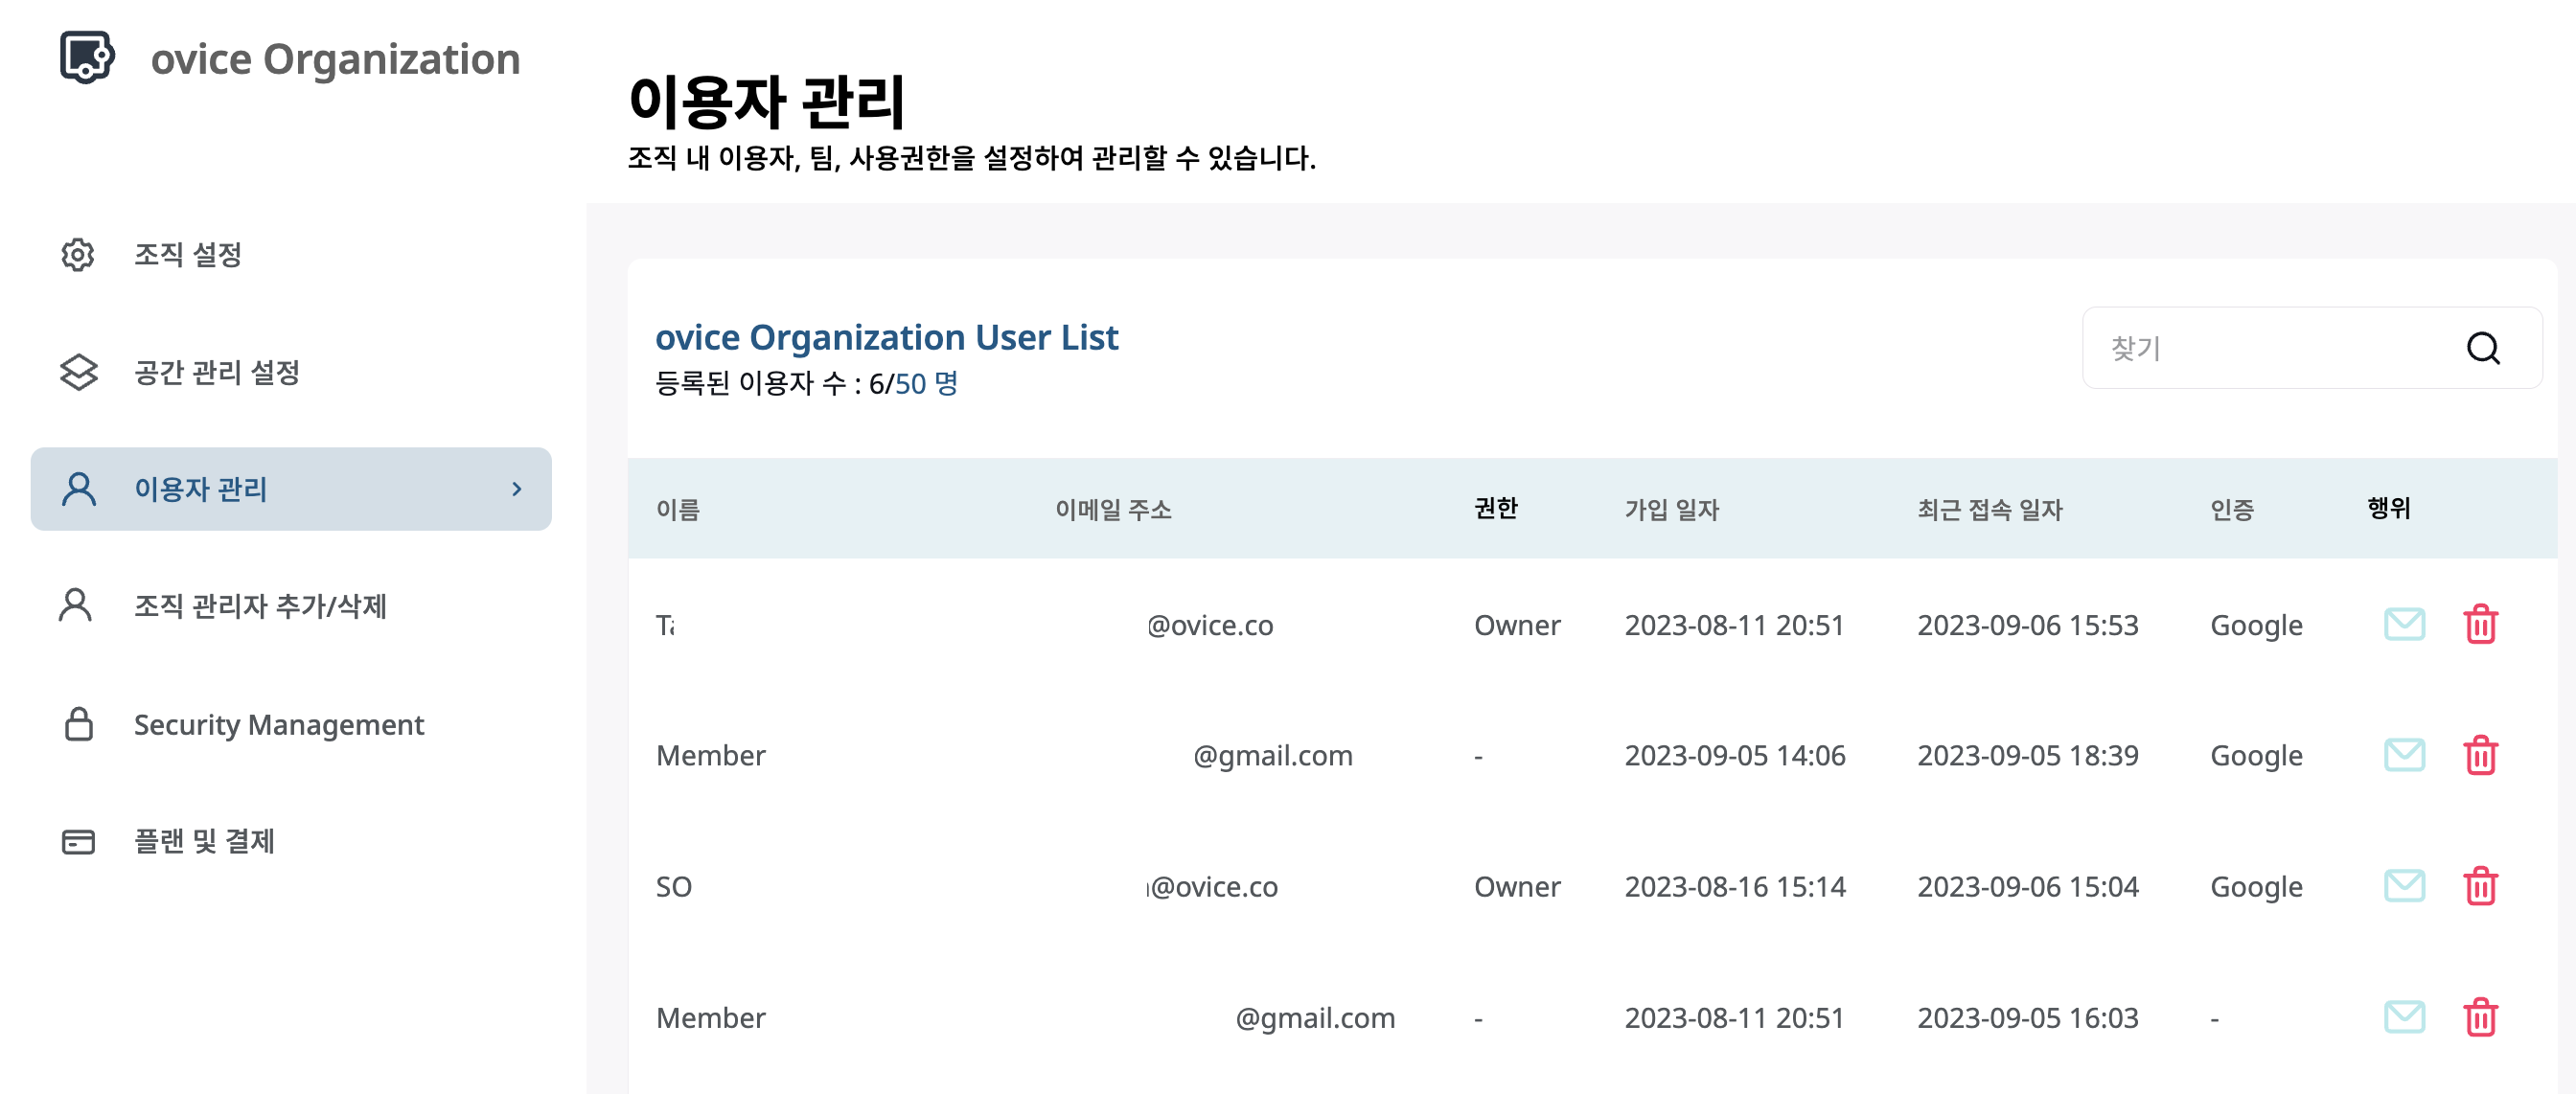The image size is (2576, 1094).
Task: Click the 2023-09-05 14:06 join date
Action: tap(1735, 755)
